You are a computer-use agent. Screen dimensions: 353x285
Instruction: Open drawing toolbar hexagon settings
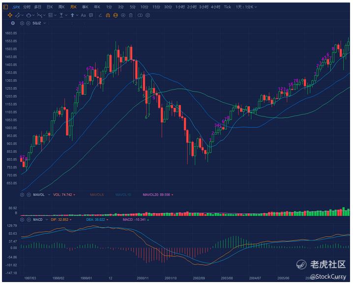(x=147, y=15)
